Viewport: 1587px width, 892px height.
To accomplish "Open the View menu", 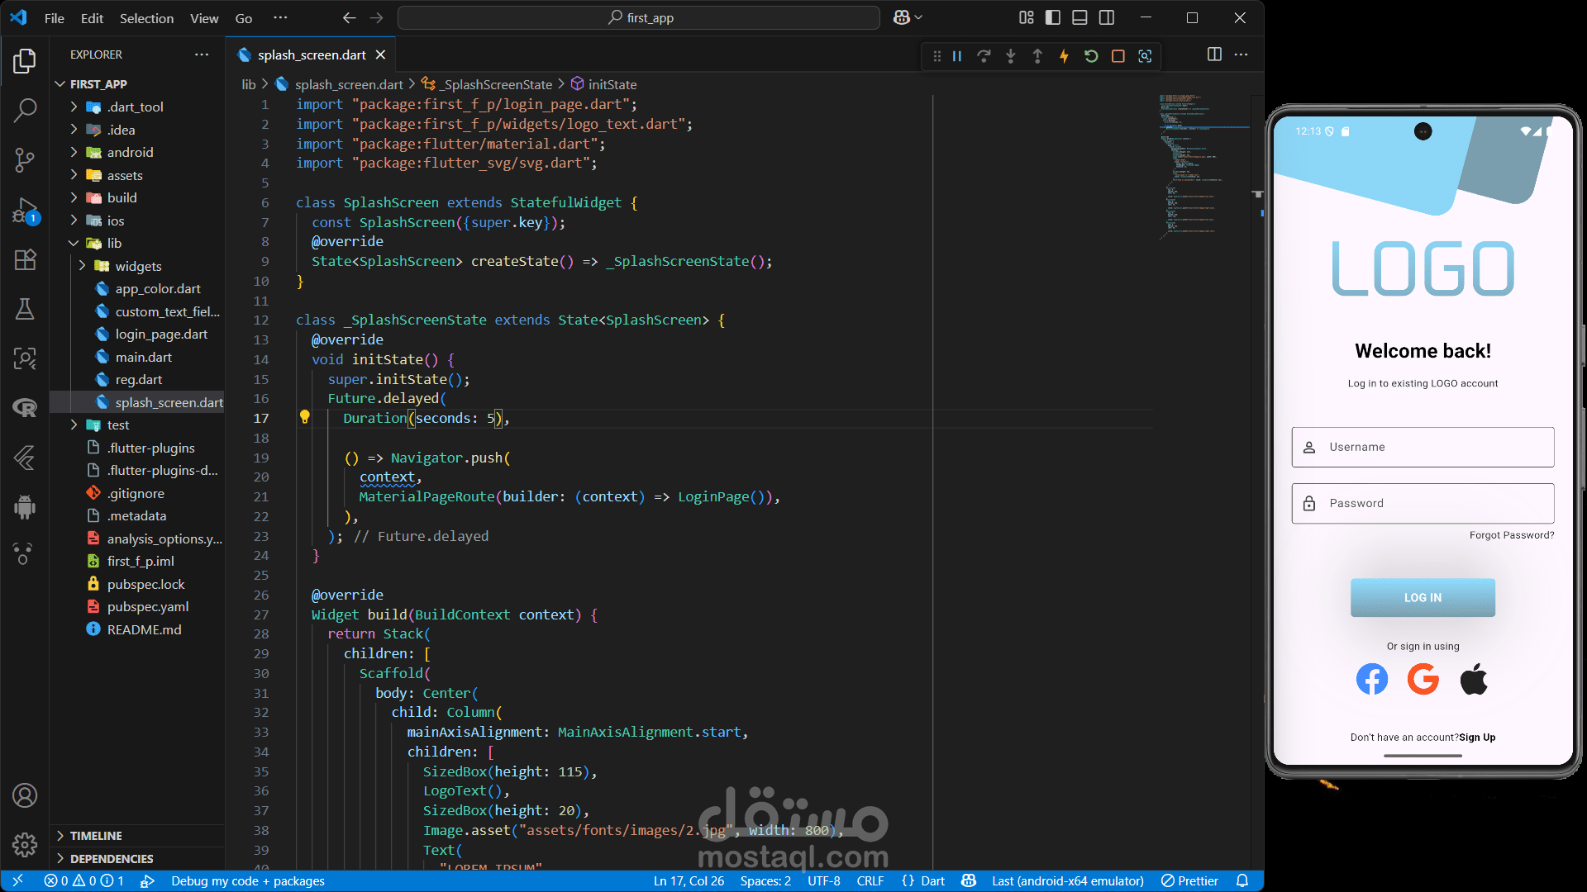I will [x=204, y=17].
